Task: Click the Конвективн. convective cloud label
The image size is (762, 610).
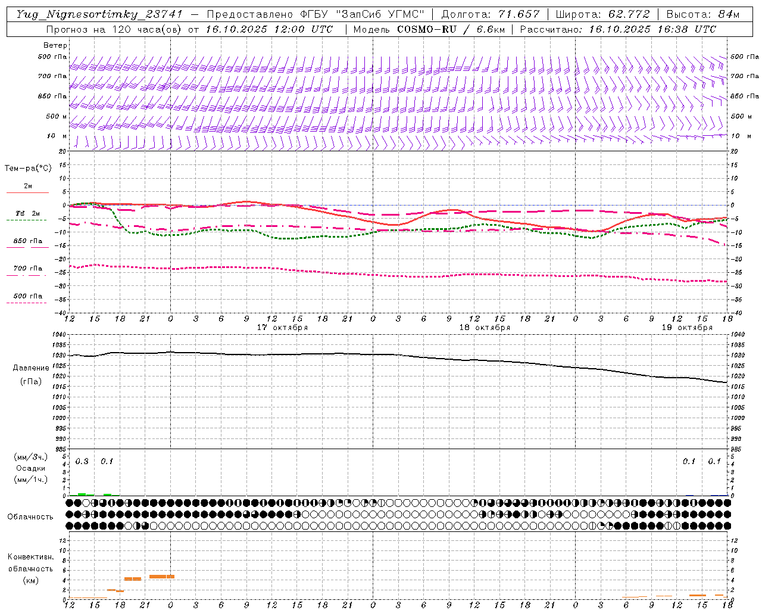Action: click(31, 557)
